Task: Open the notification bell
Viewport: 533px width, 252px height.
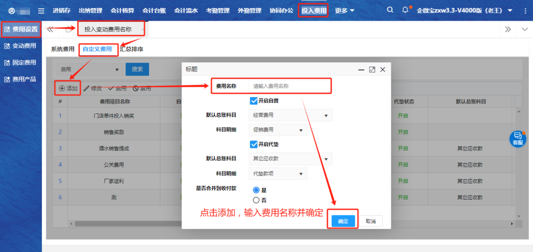Action: click(x=406, y=10)
